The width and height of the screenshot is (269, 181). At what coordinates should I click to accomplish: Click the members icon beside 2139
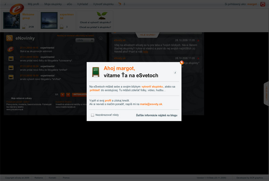[25, 27]
